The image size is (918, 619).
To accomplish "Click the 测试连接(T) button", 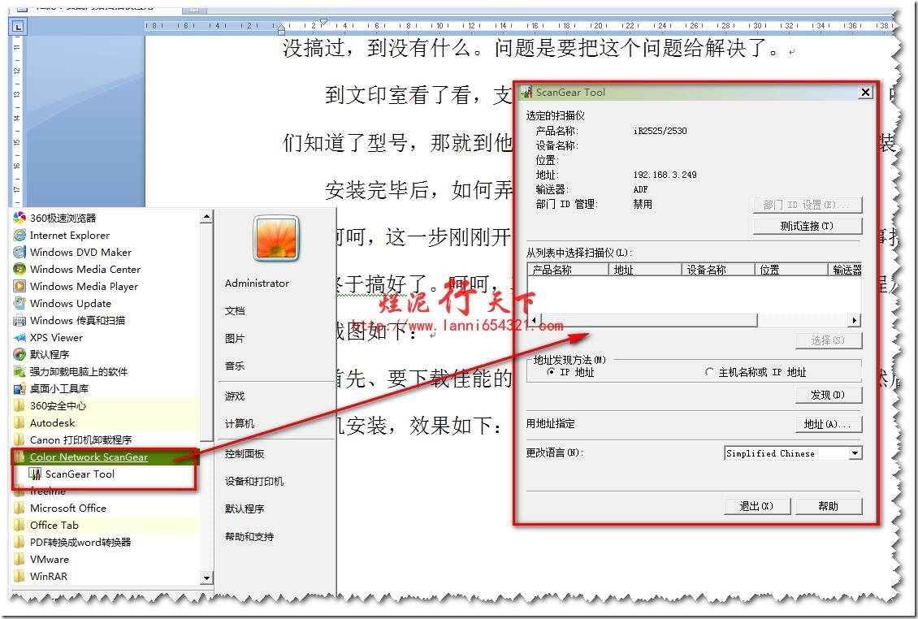I will pos(808,226).
